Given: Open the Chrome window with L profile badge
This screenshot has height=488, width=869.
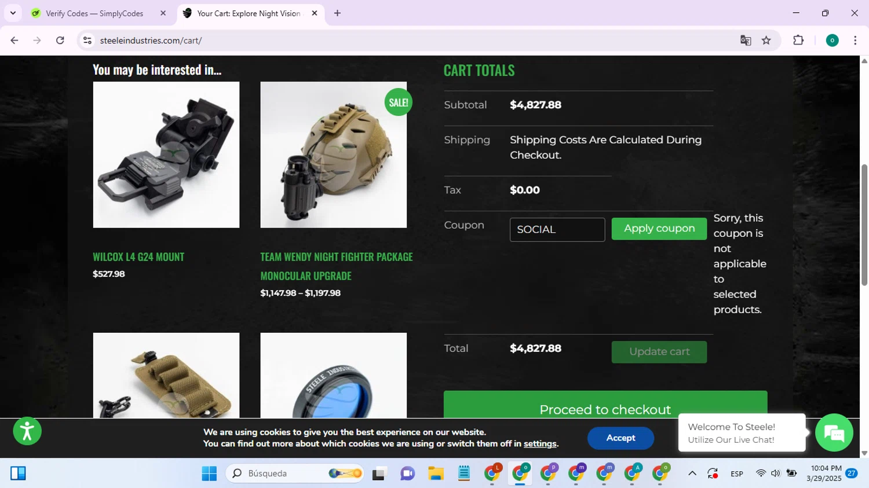Looking at the screenshot, I should (492, 474).
